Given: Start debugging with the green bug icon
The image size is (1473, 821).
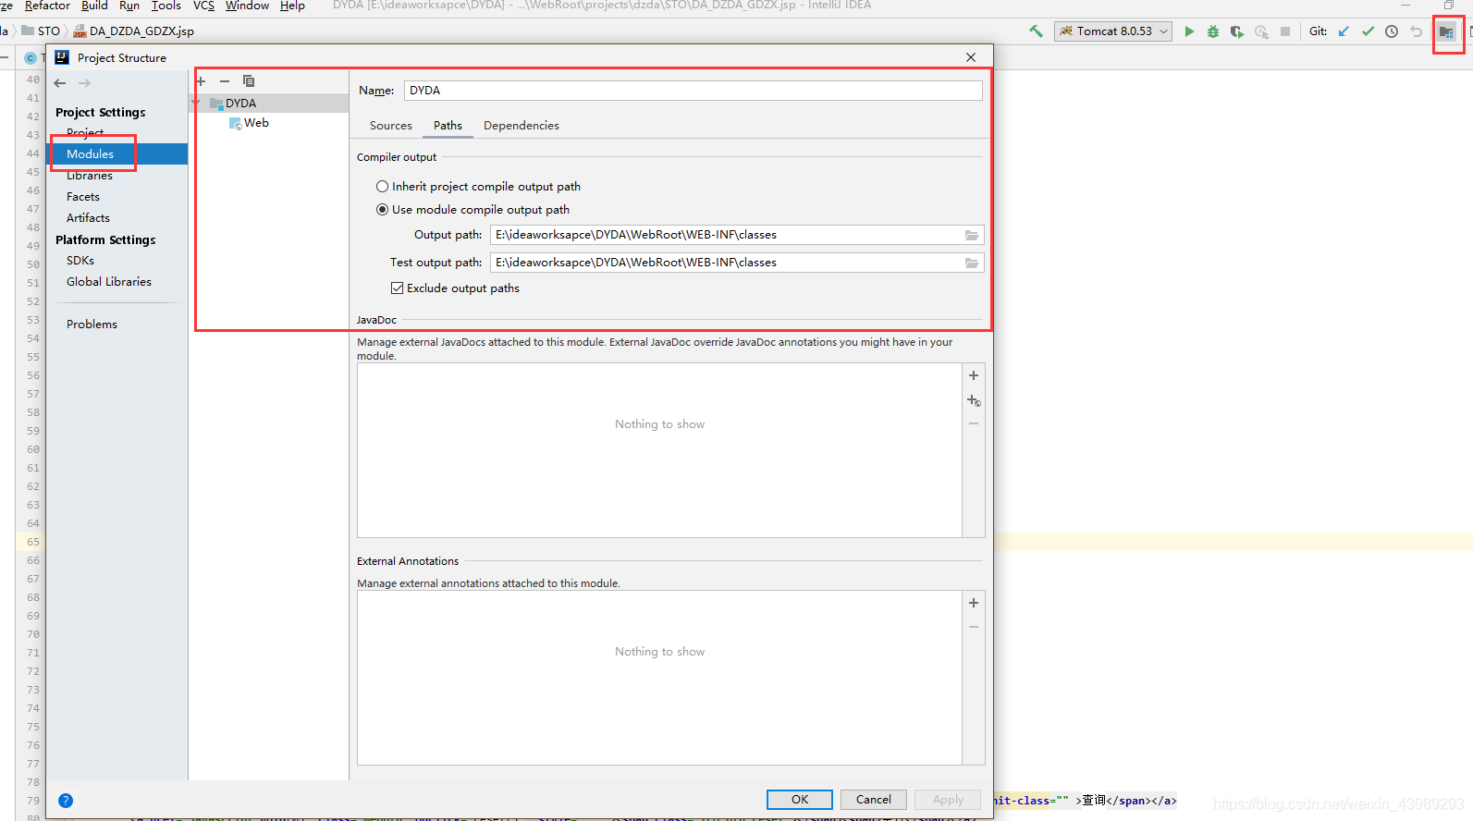Looking at the screenshot, I should (1213, 31).
